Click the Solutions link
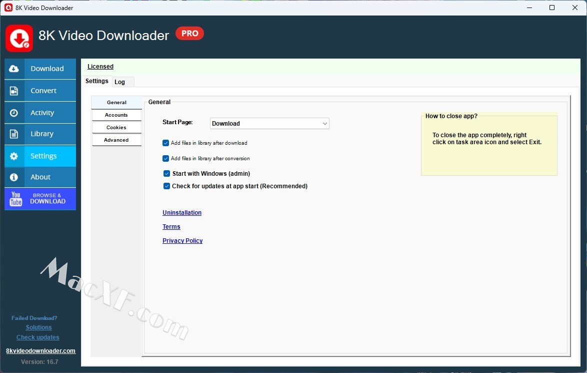This screenshot has height=373, width=587. (38, 327)
